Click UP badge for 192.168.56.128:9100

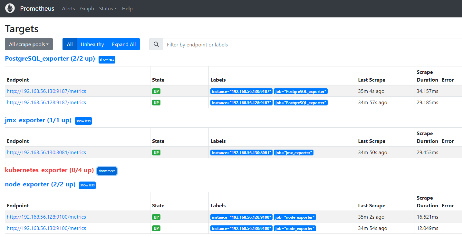pyautogui.click(x=156, y=217)
